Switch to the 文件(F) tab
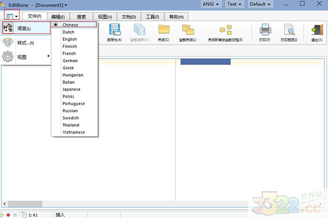 point(34,16)
